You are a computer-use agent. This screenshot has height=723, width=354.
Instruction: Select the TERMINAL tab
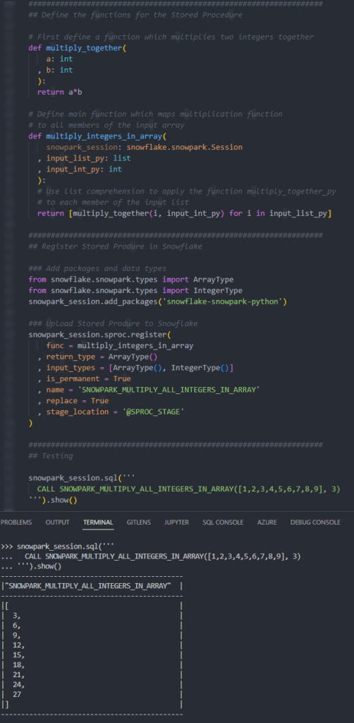click(98, 522)
